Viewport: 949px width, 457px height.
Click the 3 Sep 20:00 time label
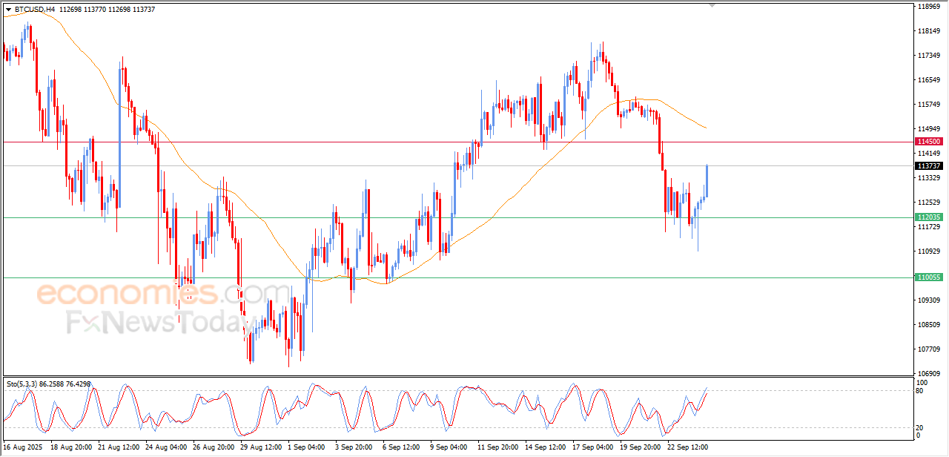354,448
